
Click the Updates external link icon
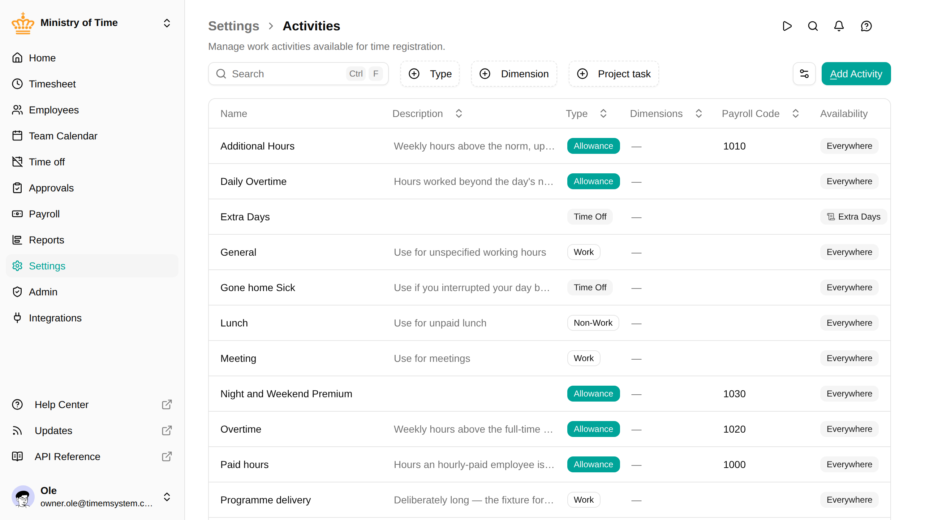pyautogui.click(x=167, y=430)
